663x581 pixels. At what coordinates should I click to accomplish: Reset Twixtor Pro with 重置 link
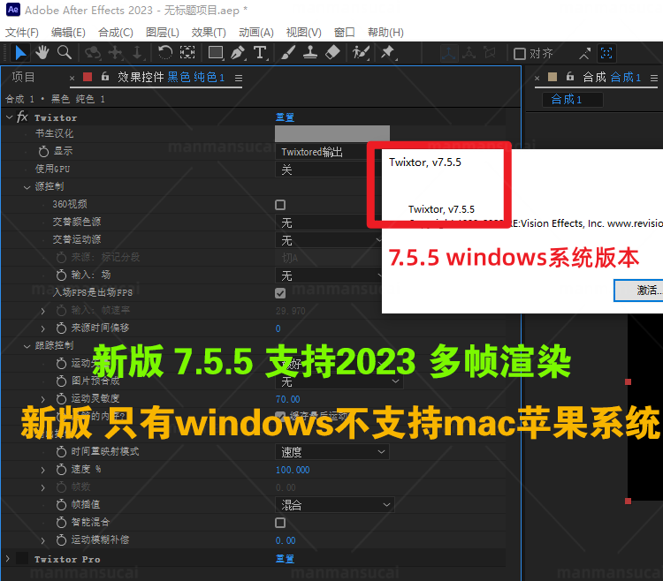285,559
